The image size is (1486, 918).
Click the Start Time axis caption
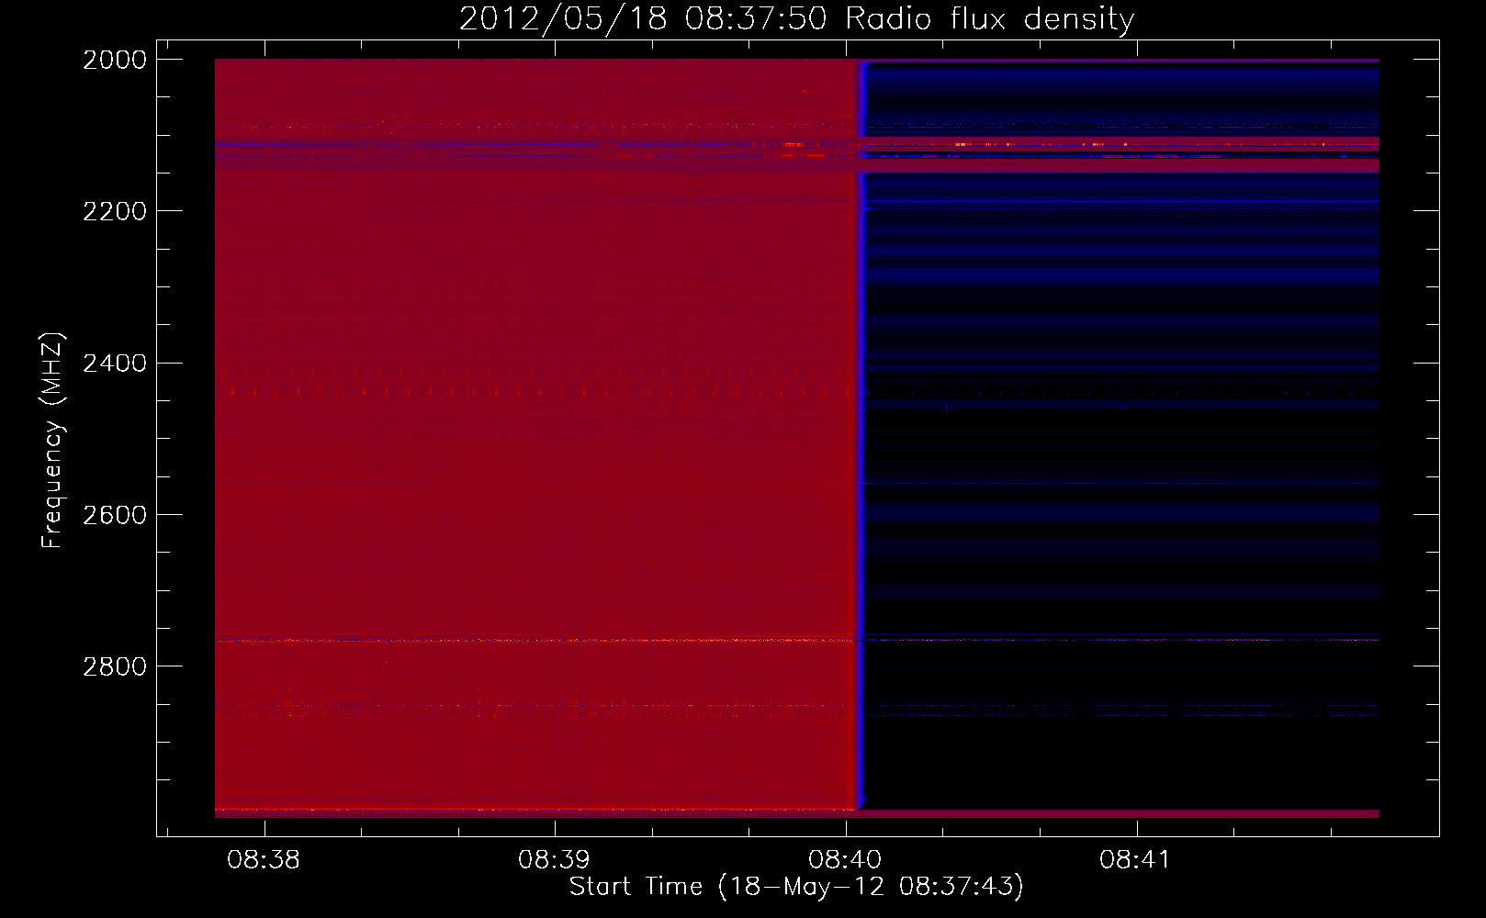[796, 887]
